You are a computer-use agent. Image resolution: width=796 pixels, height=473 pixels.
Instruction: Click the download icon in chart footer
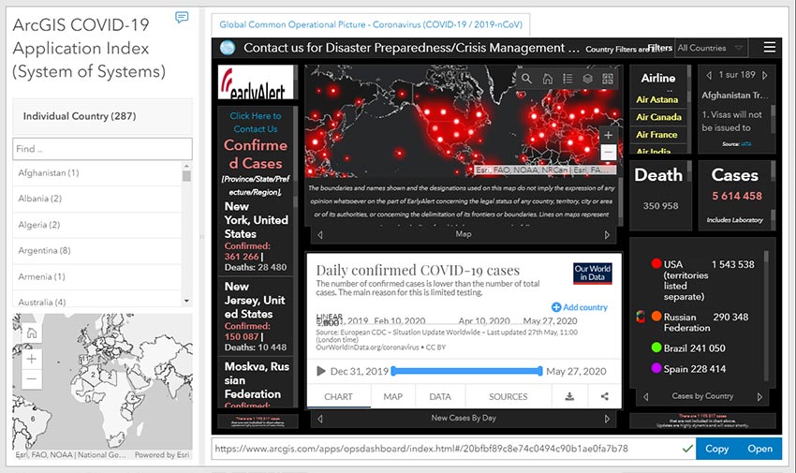coord(568,396)
